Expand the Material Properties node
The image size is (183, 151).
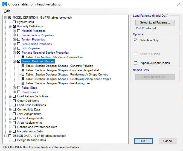click(14, 31)
